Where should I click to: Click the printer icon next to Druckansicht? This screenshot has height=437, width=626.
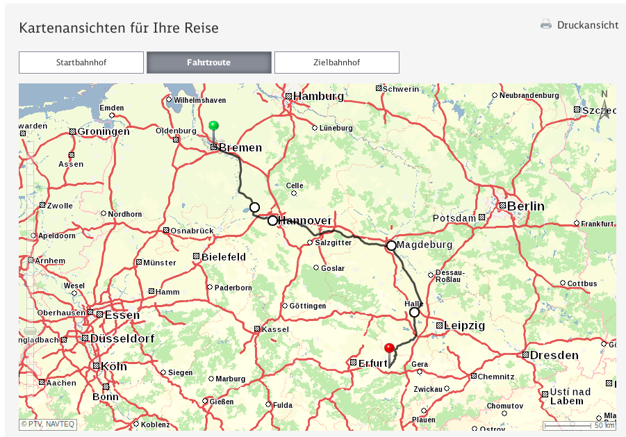[x=546, y=24]
